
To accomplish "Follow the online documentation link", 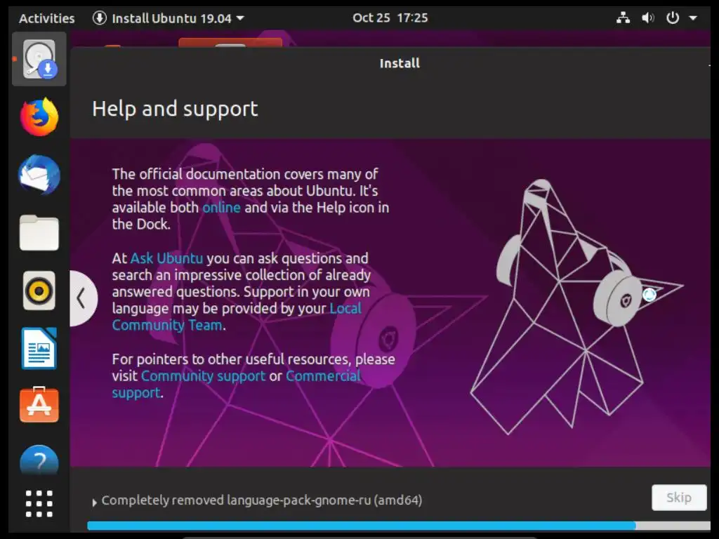I will [x=221, y=208].
